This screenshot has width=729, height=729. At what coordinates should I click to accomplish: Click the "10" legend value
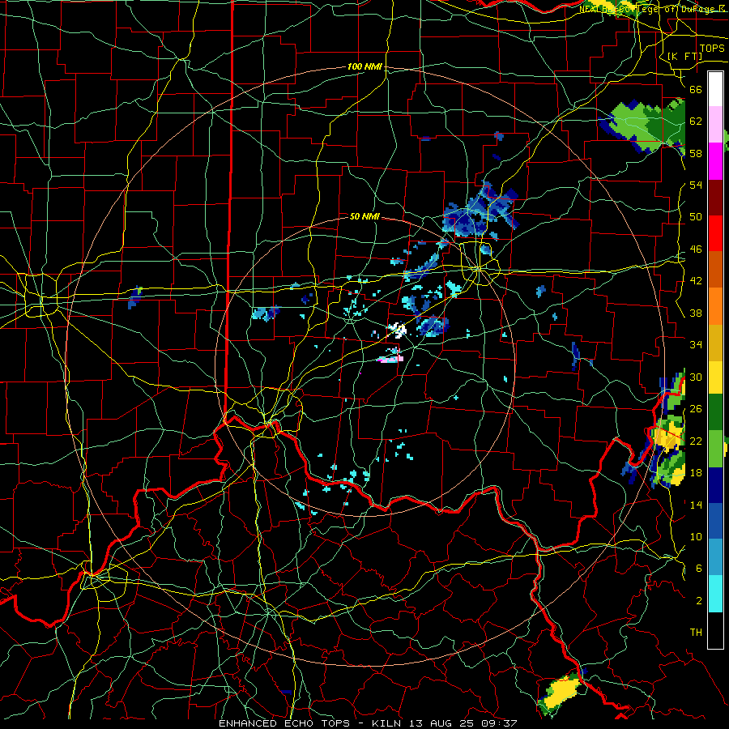[x=696, y=536]
